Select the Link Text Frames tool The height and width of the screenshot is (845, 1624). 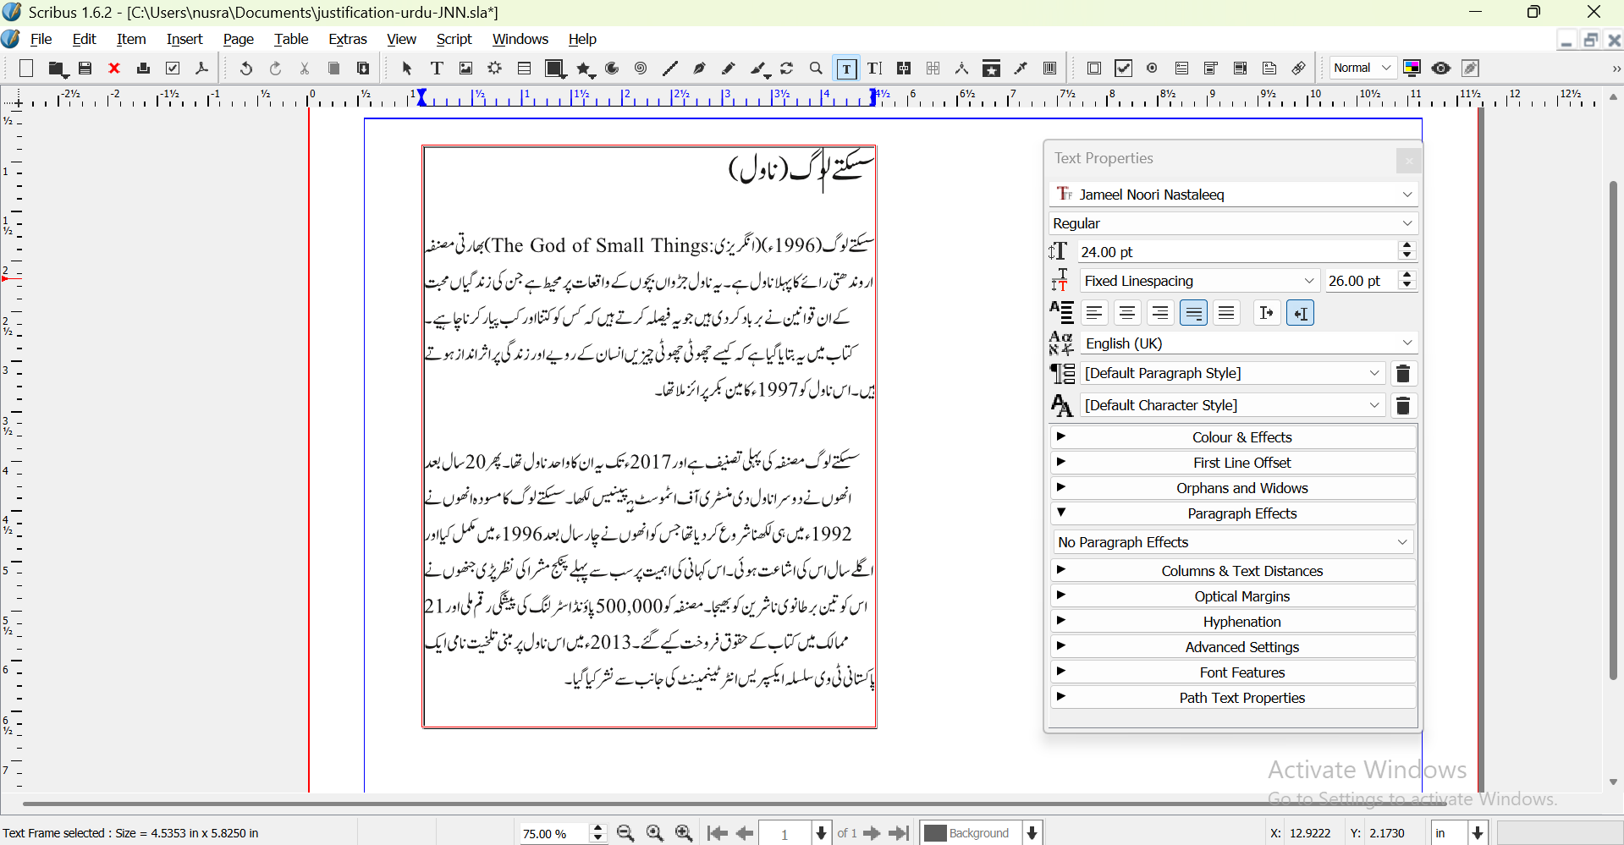pyautogui.click(x=904, y=69)
